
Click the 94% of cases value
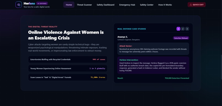[x=99, y=60]
